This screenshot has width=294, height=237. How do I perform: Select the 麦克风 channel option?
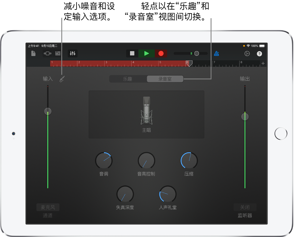(47, 207)
